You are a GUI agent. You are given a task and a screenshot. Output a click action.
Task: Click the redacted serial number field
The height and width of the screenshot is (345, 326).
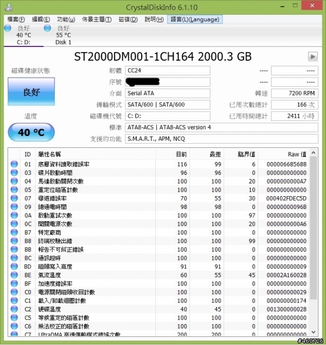pos(168,82)
